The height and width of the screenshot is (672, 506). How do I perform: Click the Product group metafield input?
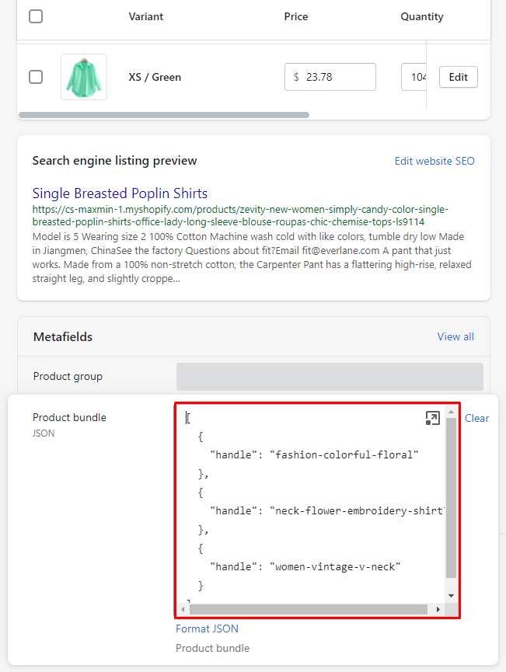pos(330,377)
